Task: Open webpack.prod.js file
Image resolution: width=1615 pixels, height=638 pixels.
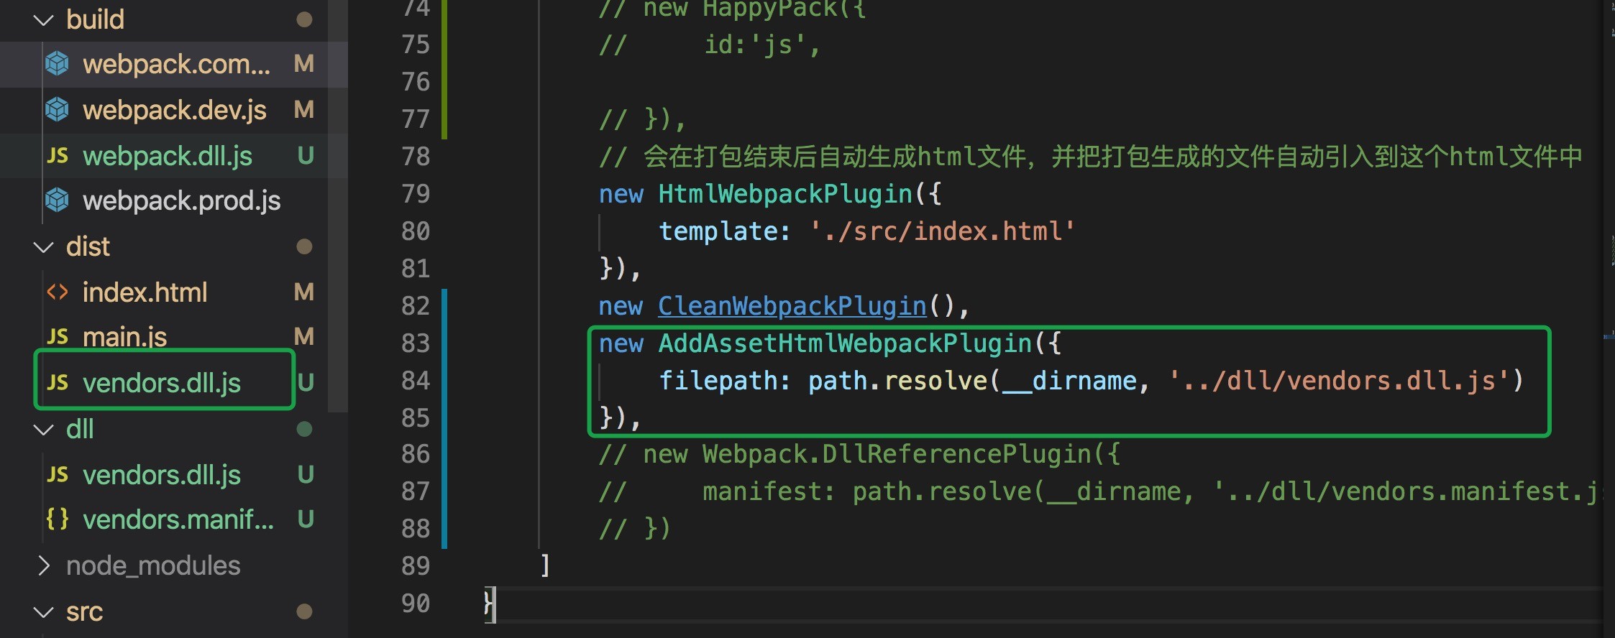Action: pyautogui.click(x=181, y=201)
